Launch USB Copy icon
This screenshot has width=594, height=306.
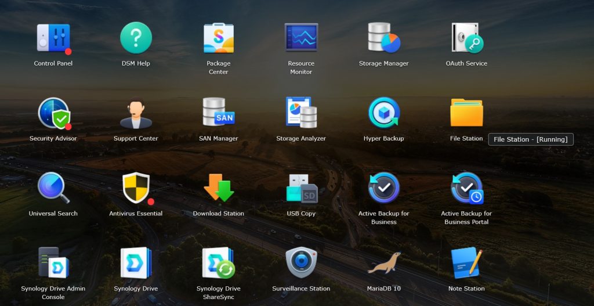point(302,189)
